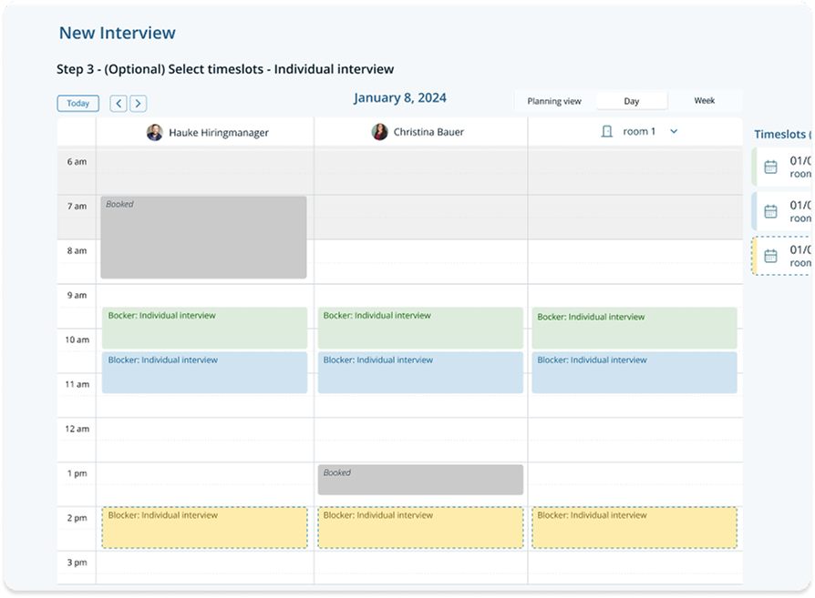815x598 pixels.
Task: Jump to Today's date
Action: [x=78, y=104]
